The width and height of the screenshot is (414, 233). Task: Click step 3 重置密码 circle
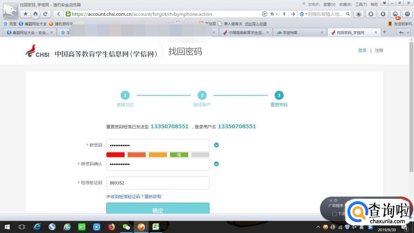point(279,95)
